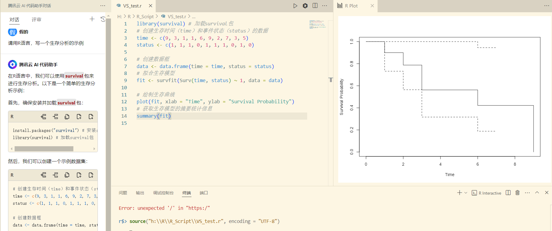Maximize the terminal panel with the up chevron
This screenshot has height=231, width=552.
pyautogui.click(x=537, y=193)
